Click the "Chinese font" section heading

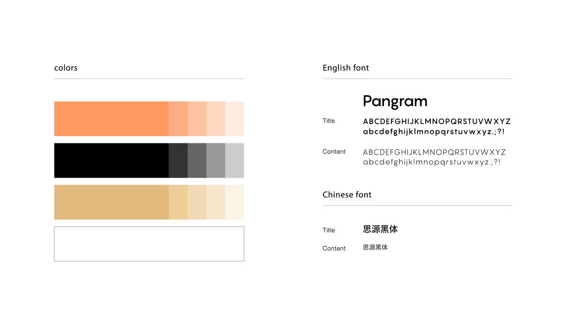[347, 195]
